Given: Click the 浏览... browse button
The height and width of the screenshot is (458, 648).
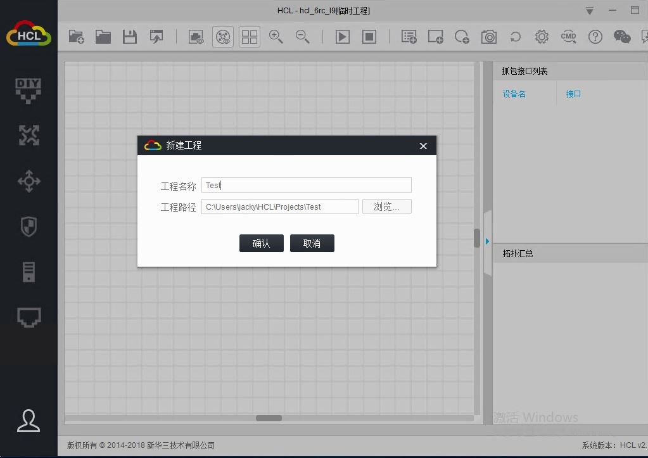Looking at the screenshot, I should (x=387, y=207).
